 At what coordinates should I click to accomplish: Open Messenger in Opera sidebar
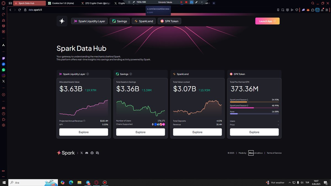pos(3,64)
